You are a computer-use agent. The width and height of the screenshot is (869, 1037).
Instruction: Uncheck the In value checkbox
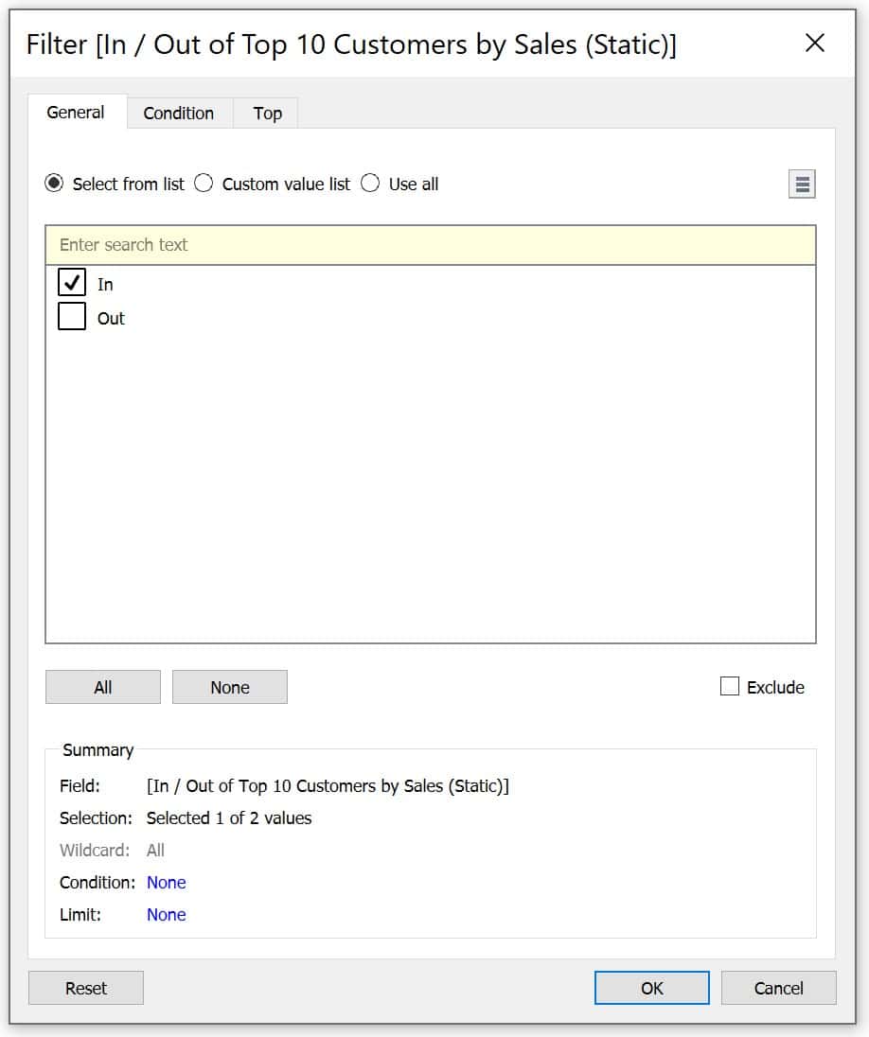click(72, 282)
